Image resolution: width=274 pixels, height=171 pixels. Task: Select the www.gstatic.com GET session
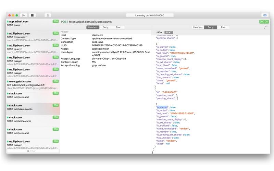(33, 85)
